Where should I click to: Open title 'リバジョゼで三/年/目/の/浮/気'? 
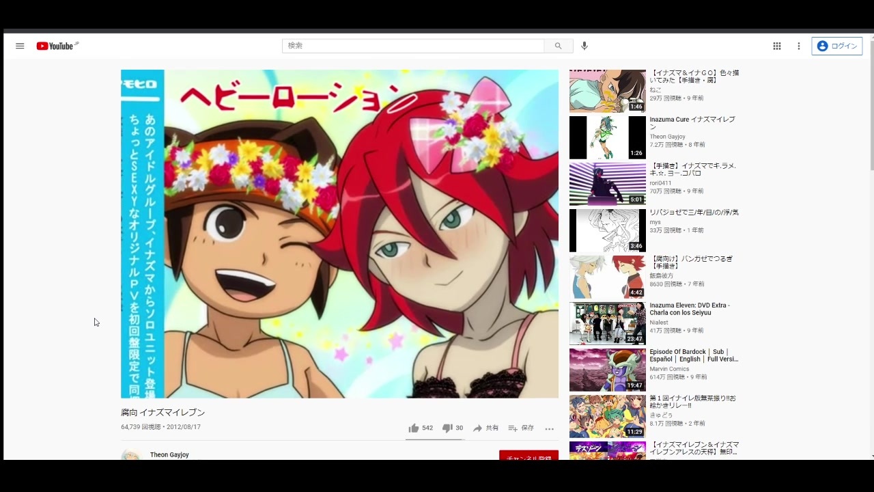(694, 213)
